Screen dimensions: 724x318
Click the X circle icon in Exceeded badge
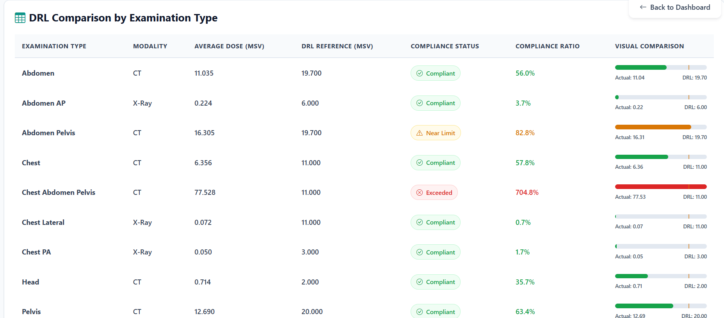pos(420,193)
